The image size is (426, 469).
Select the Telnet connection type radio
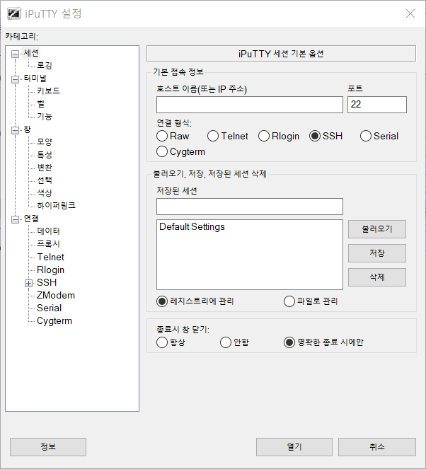228,136
